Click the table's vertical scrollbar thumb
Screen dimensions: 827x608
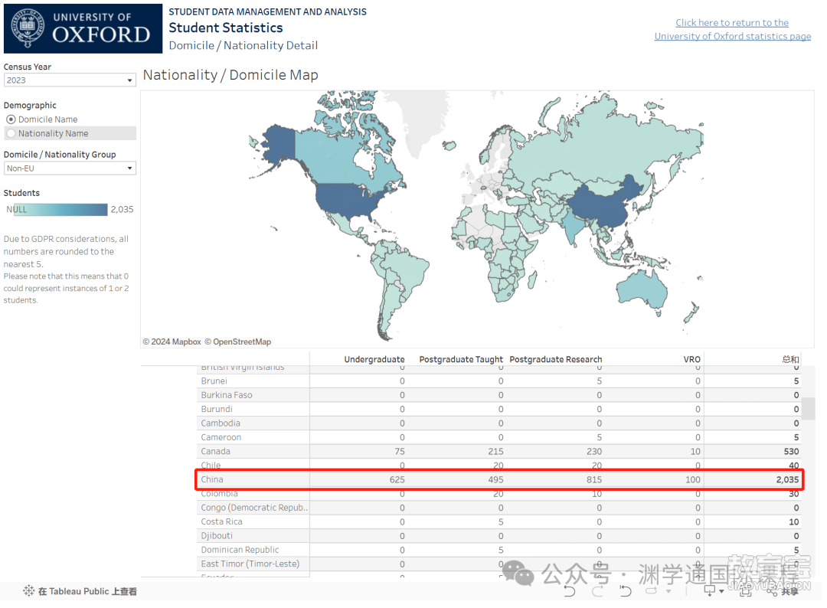[808, 409]
